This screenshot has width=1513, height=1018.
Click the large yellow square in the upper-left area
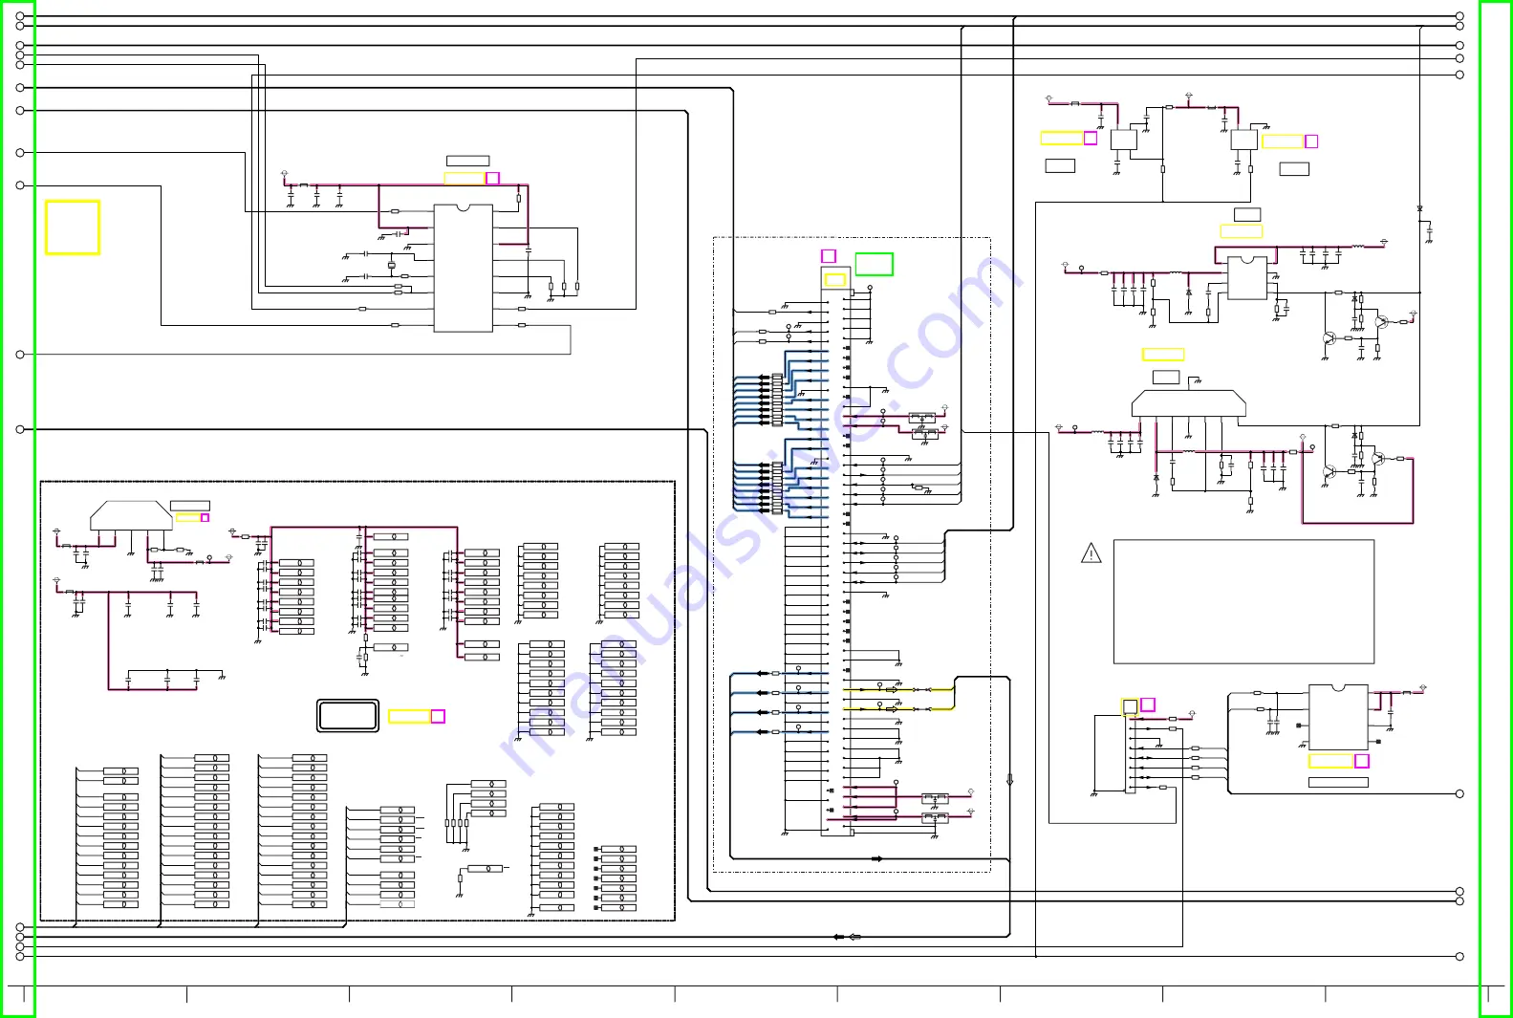point(73,227)
